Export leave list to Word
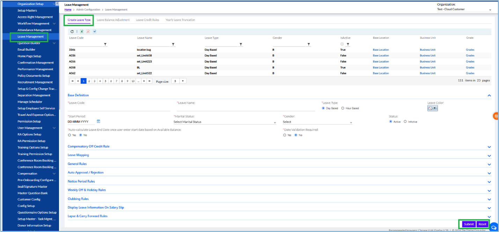 (95, 31)
